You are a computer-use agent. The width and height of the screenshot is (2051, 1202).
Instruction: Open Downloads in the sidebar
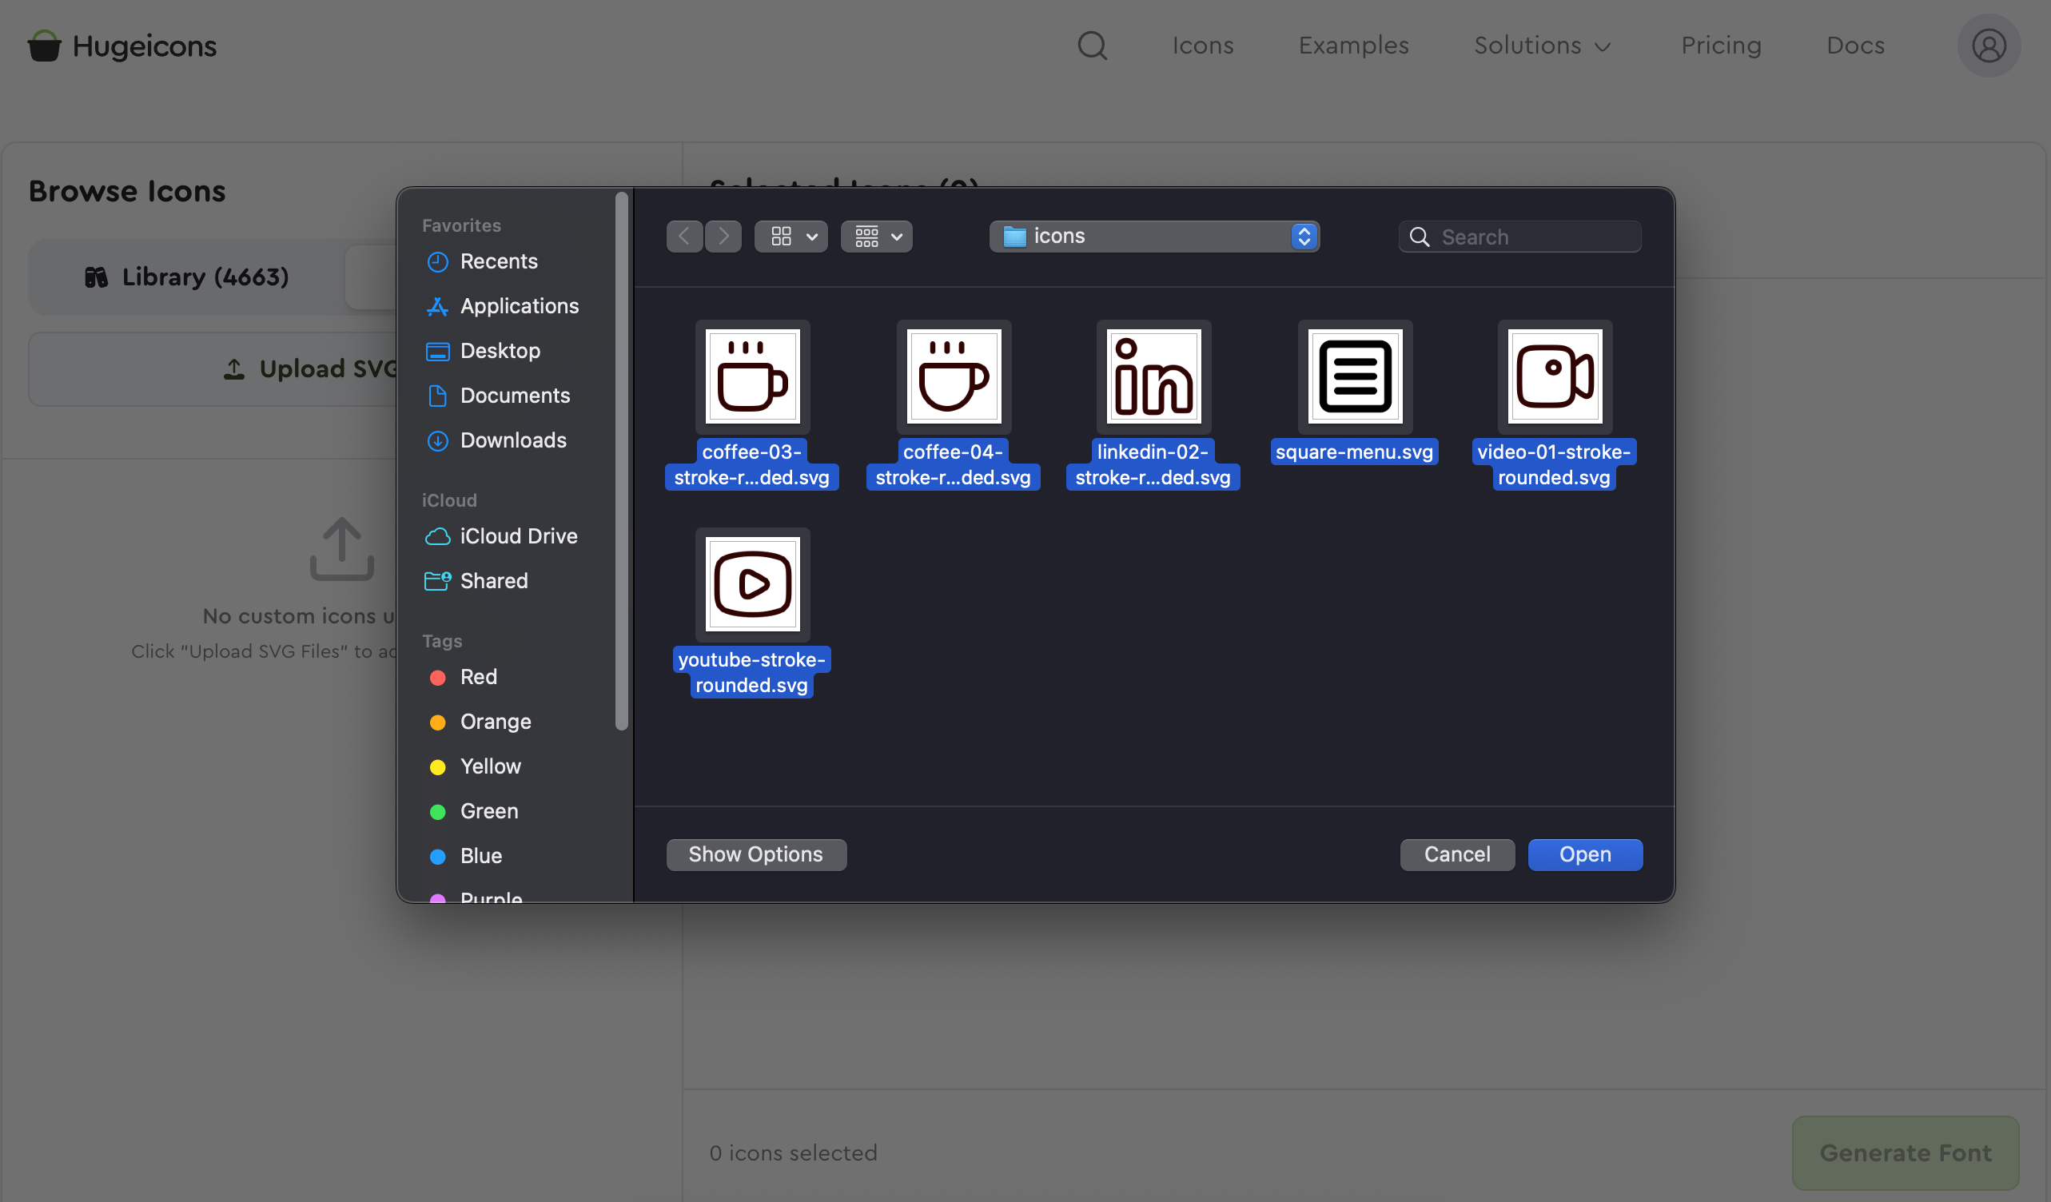coord(514,440)
